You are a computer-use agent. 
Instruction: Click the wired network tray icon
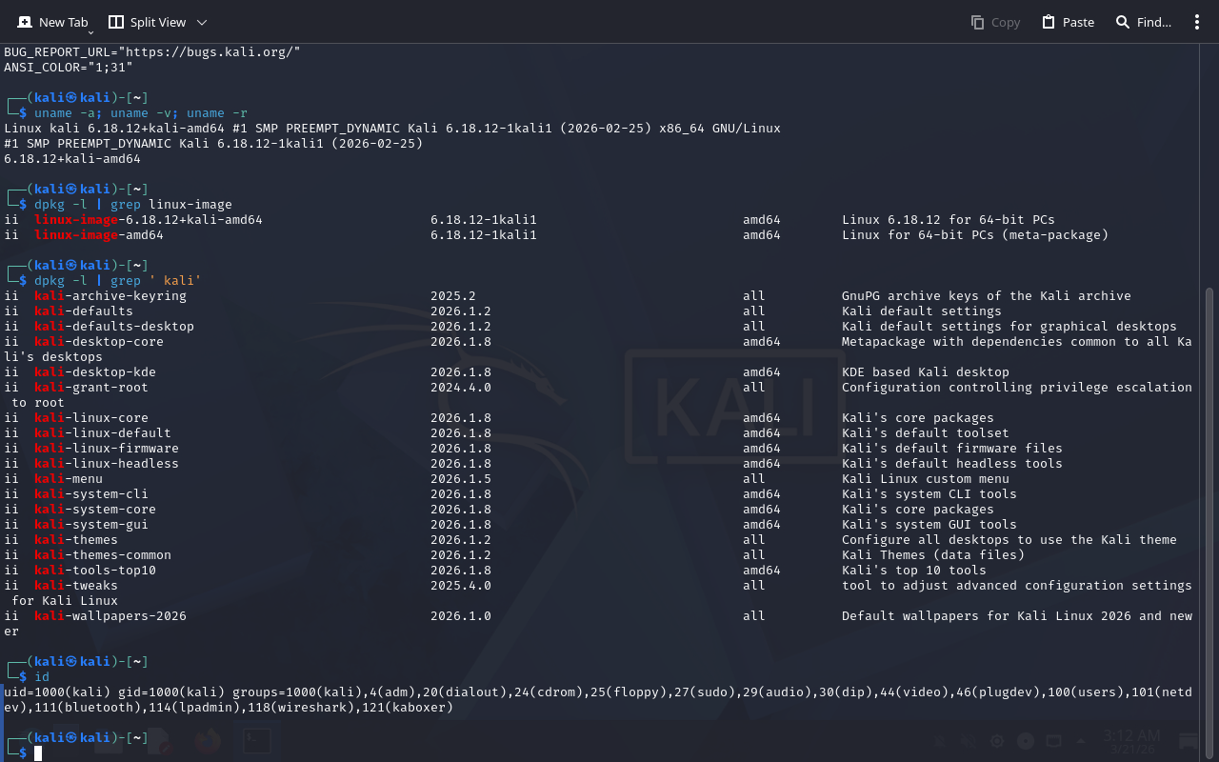(1054, 741)
